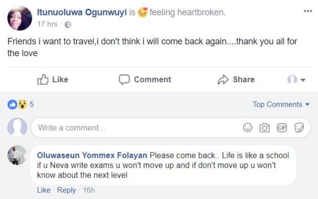Click the speech bubble Comment icon
This screenshot has width=318, height=199.
124,79
